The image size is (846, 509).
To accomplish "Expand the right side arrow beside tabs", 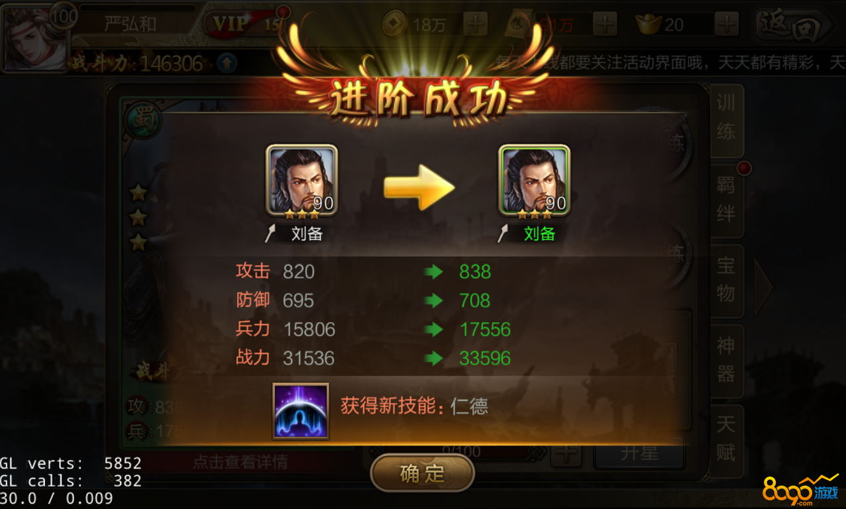I will pyautogui.click(x=763, y=288).
